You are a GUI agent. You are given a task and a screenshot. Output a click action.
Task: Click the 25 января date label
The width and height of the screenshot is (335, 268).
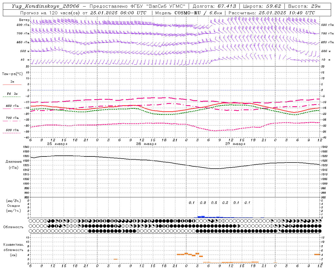pos(57,144)
